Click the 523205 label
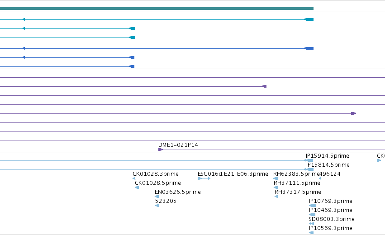This screenshot has height=235, width=385. tap(166, 201)
